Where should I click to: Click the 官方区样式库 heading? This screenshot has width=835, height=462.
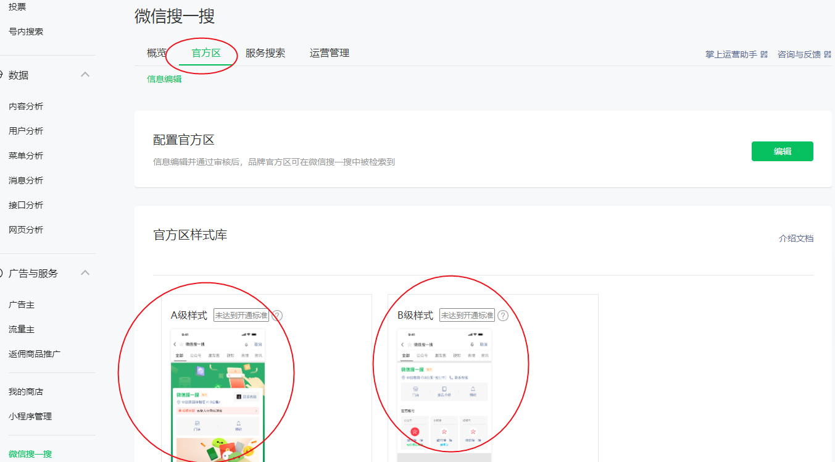[190, 235]
